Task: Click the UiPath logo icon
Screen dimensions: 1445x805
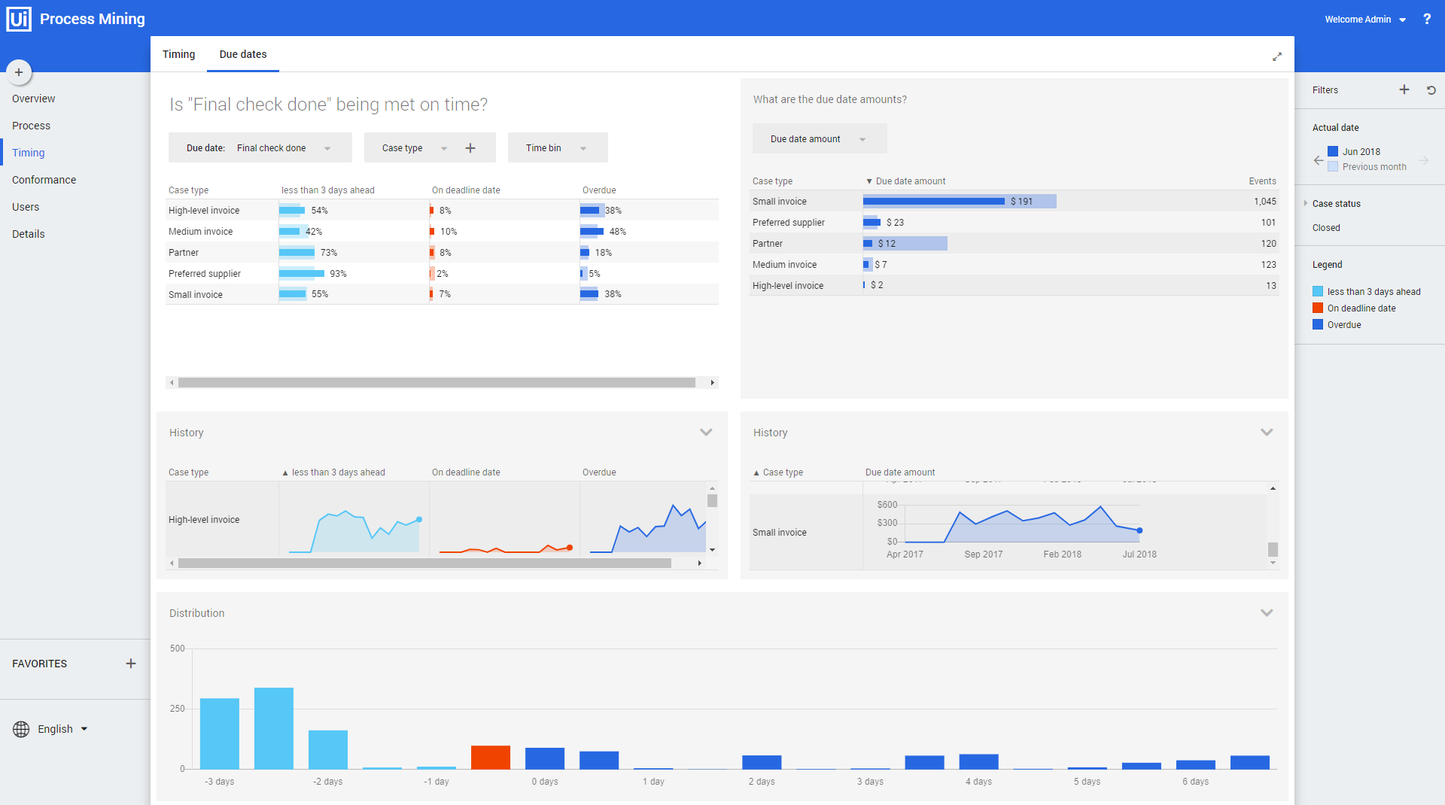Action: pos(18,19)
